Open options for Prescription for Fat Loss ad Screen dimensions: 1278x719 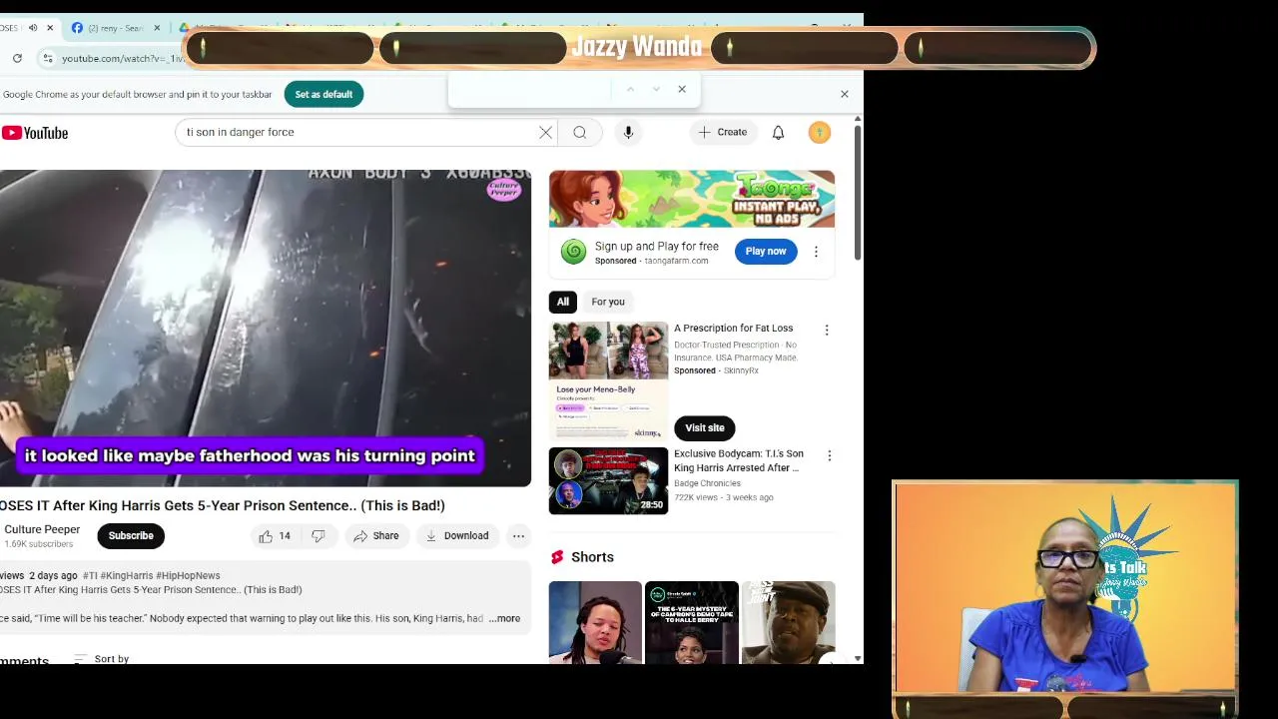coord(826,330)
